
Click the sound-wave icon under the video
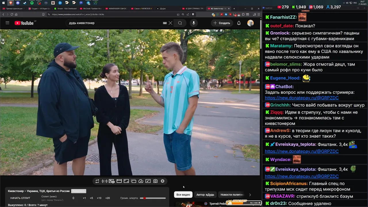(x=104, y=181)
